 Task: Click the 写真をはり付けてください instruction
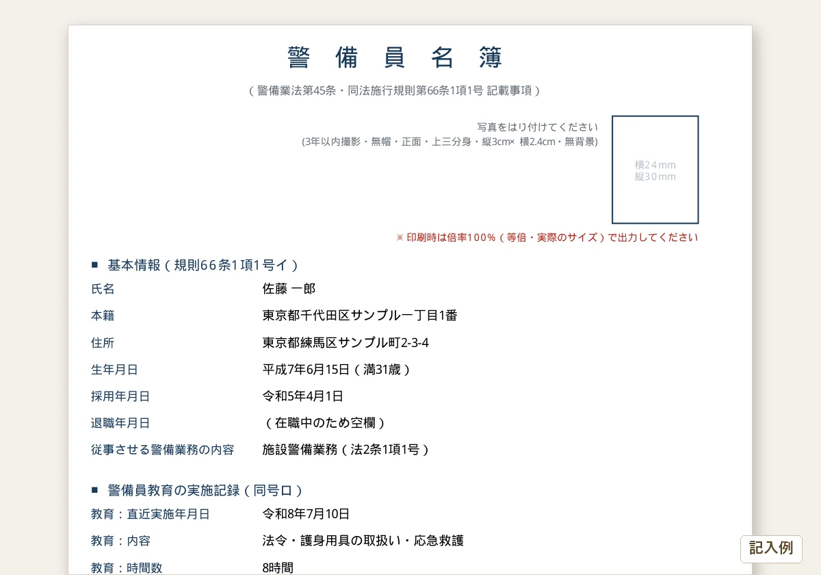pos(538,127)
